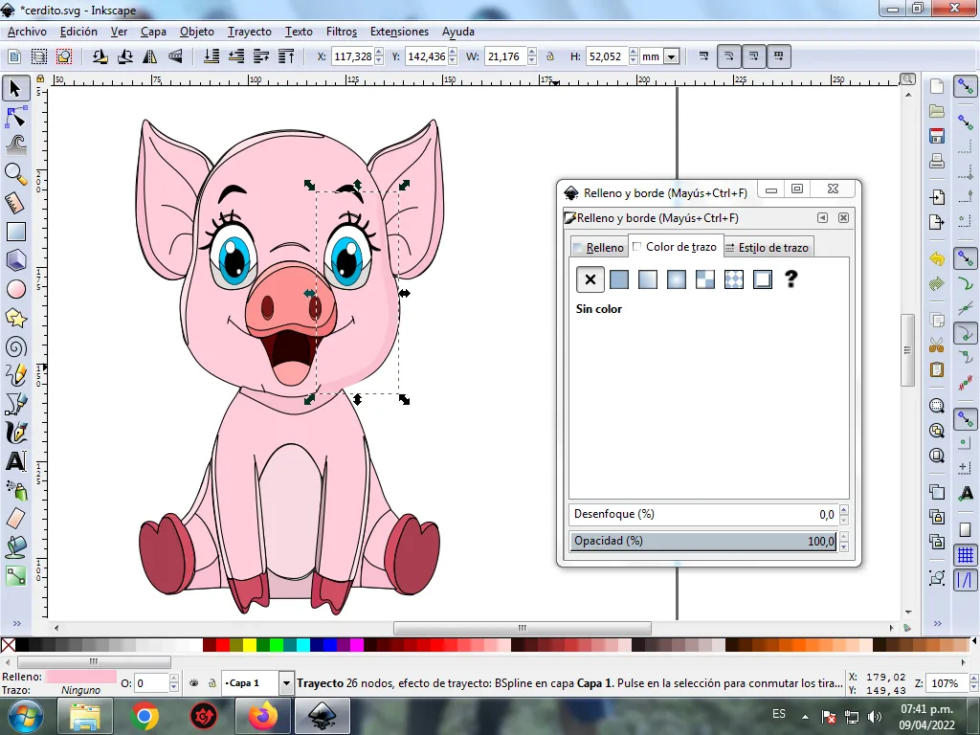
Task: Open the Archivo menu
Action: click(27, 32)
